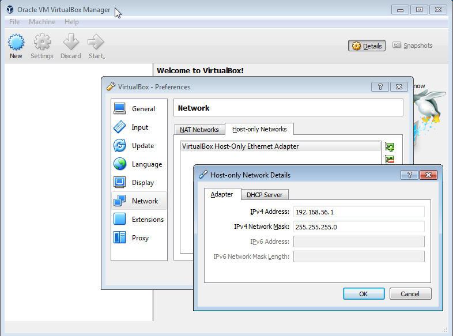Cancel the Host-only Network Details dialog
453x336 pixels.
click(410, 294)
